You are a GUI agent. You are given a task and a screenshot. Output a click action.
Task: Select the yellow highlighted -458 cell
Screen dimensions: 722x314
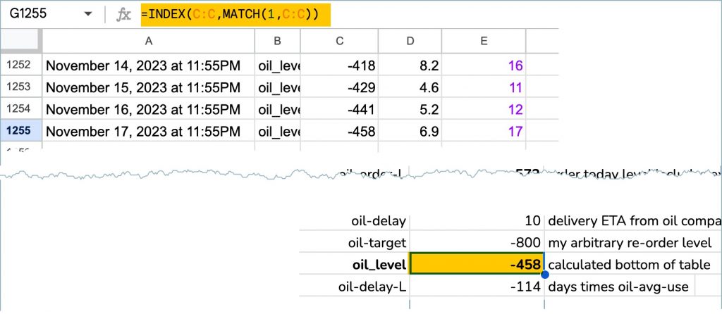click(x=477, y=265)
